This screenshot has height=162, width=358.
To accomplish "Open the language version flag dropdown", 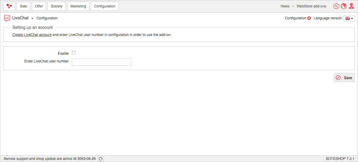I will click(349, 18).
